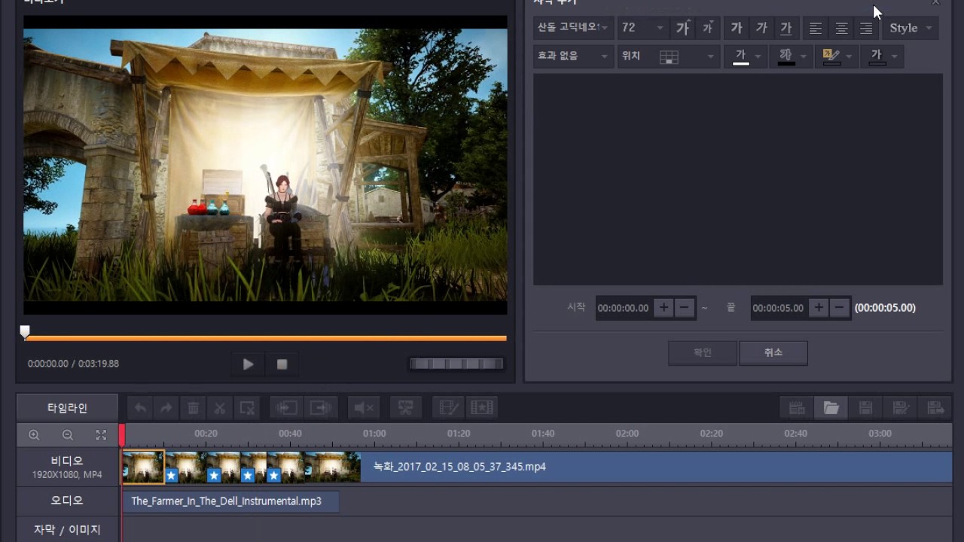964x542 pixels.
Task: Align subtitle text right
Action: (867, 28)
